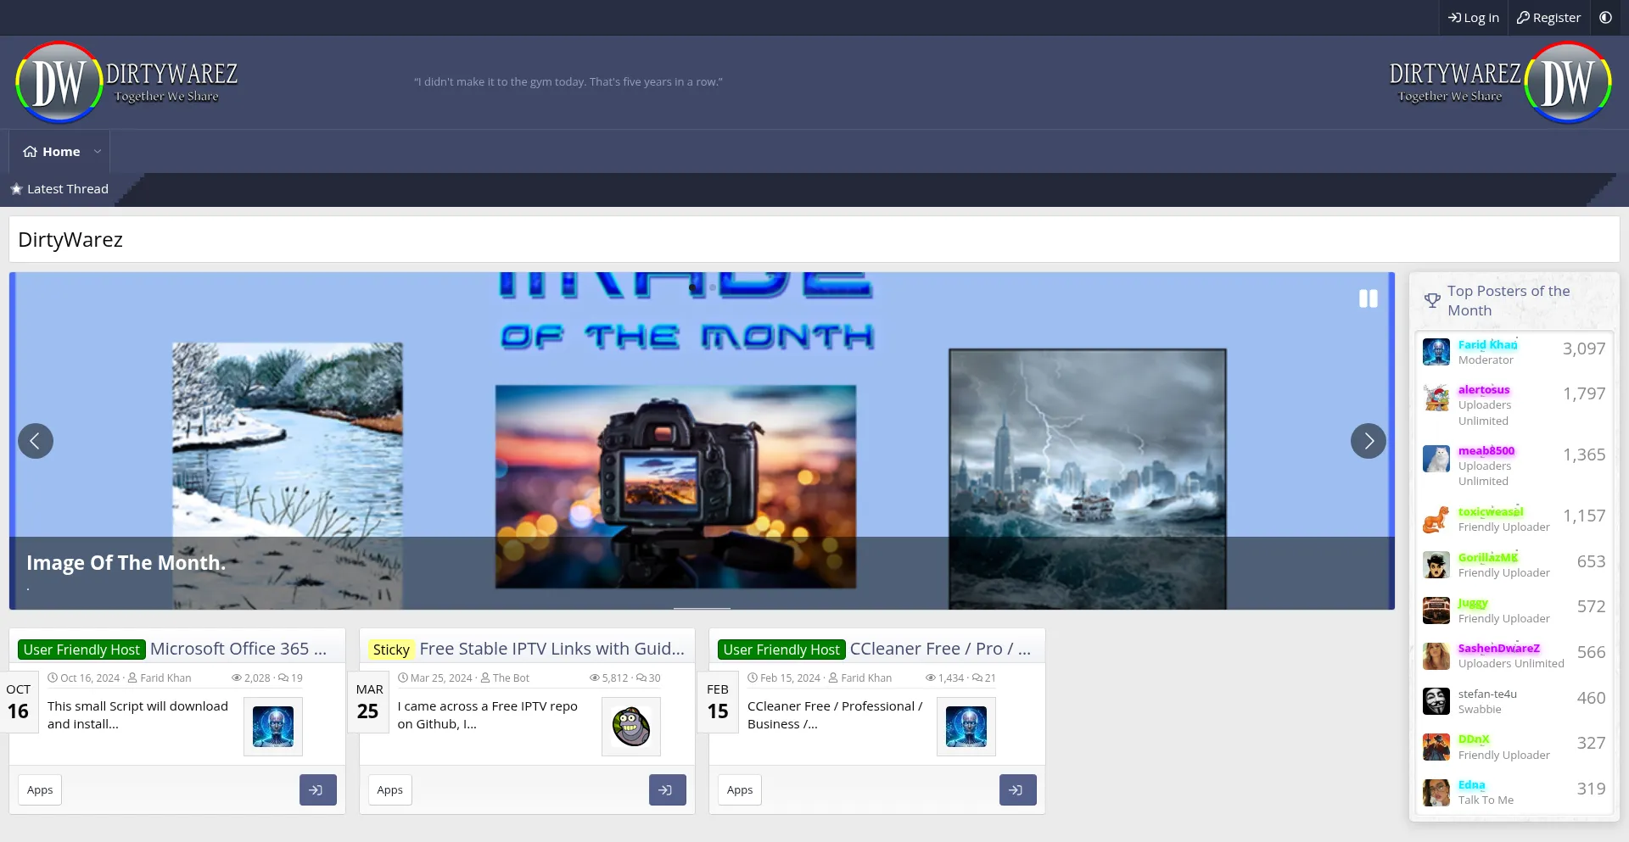Open the Latest Thread ticker label
This screenshot has height=842, width=1629.
pyautogui.click(x=59, y=189)
